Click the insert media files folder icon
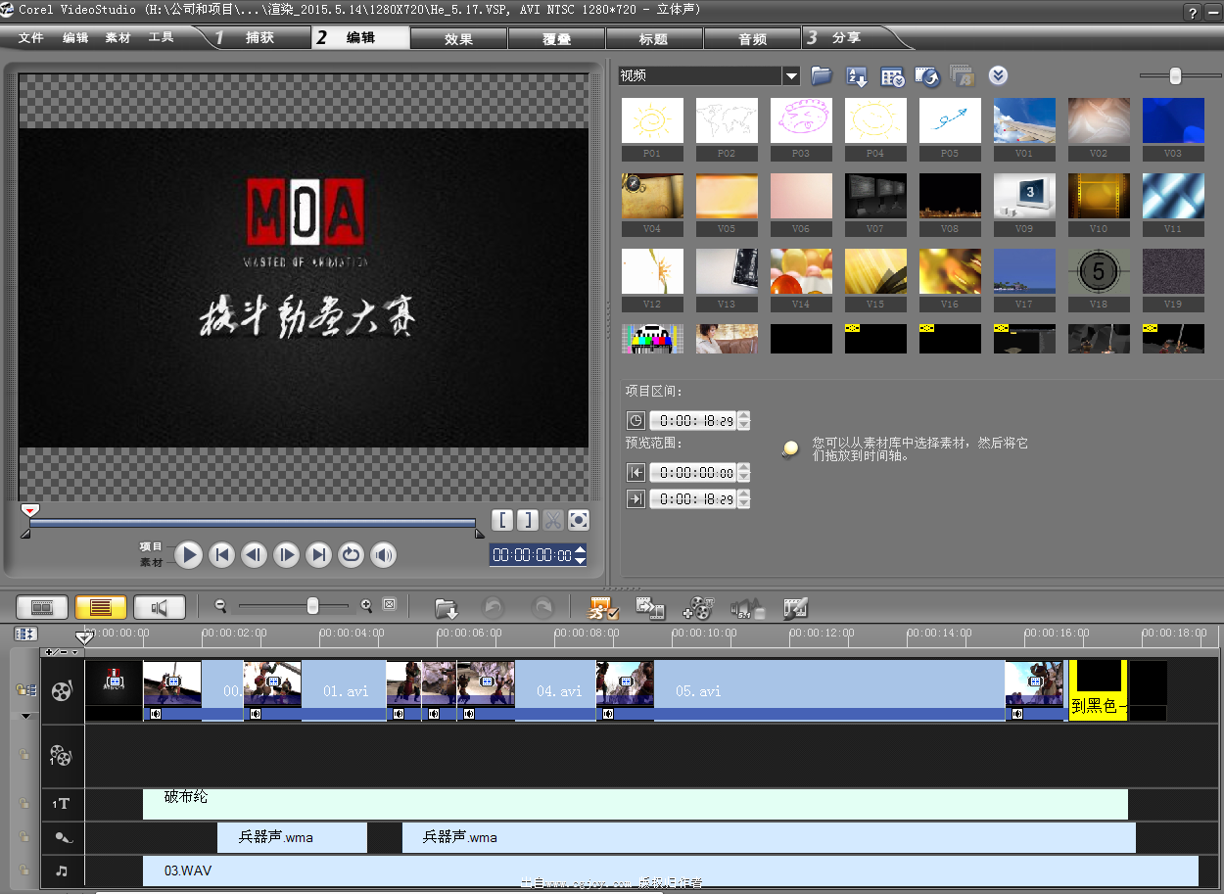Screen dimensions: 1224x894 [x=447, y=608]
